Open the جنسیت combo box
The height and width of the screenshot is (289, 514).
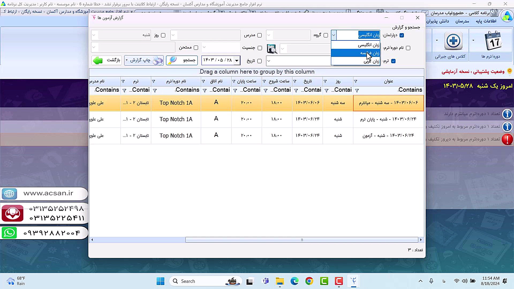(x=204, y=47)
